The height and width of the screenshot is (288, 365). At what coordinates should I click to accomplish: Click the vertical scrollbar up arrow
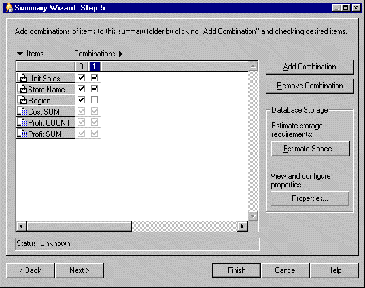click(x=253, y=66)
